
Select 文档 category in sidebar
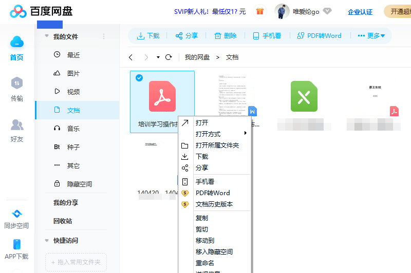tap(78, 110)
